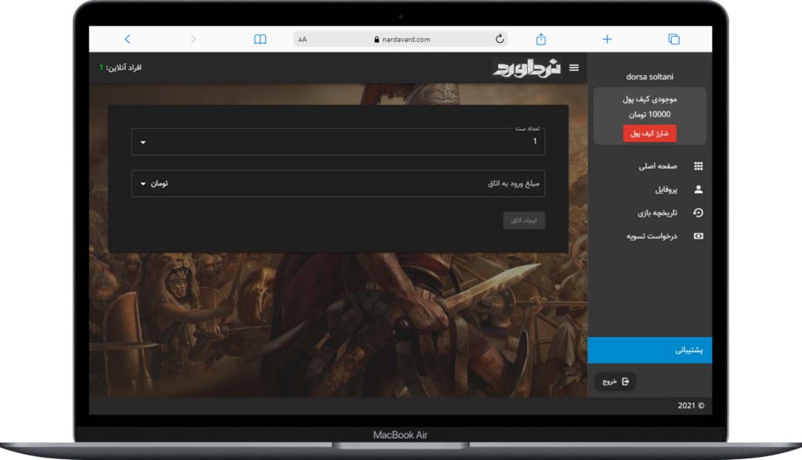Open a new Safari tab with plus
Viewport: 802px width, 460px height.
[607, 39]
